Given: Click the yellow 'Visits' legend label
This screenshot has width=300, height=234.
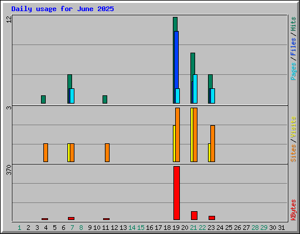Looking at the screenshot, I should [x=294, y=127].
